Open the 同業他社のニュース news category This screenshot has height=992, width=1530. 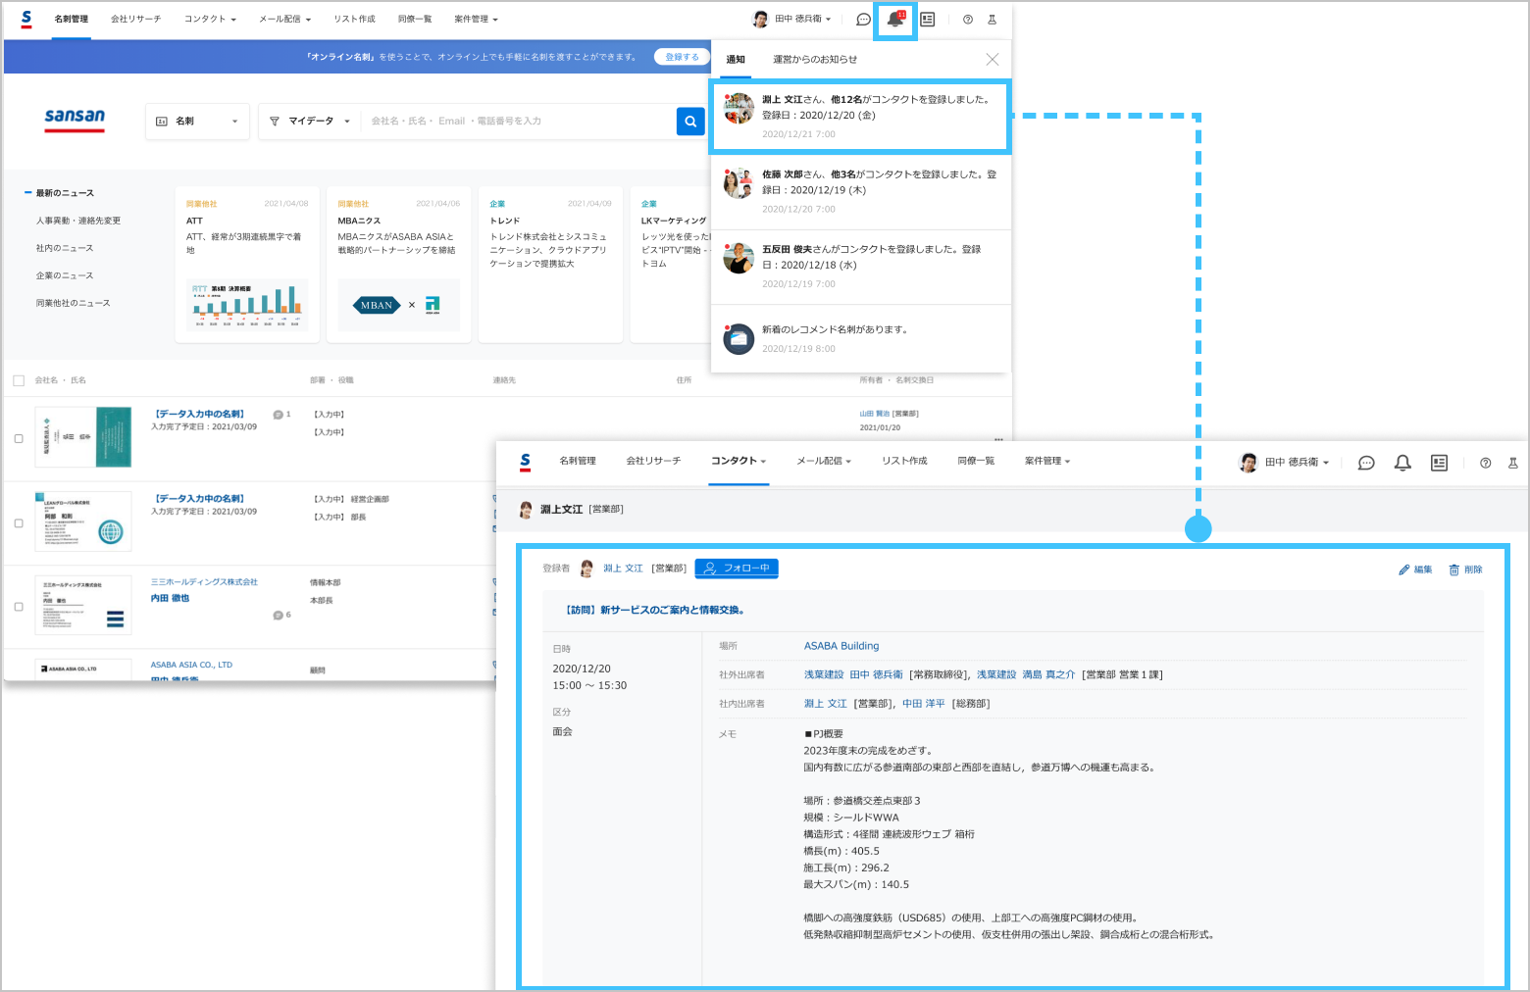click(73, 303)
